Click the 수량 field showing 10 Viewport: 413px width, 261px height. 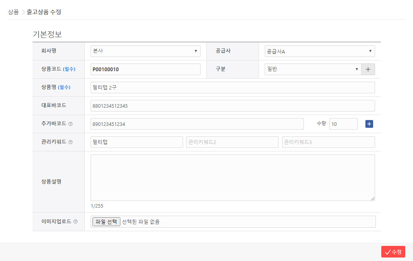343,124
